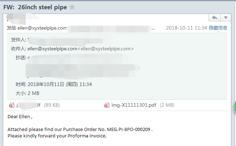Viewport: 236px width, 146px height.
Task: Expand the truncated recipients ellipsis in 发给 line
Action: click(153, 29)
